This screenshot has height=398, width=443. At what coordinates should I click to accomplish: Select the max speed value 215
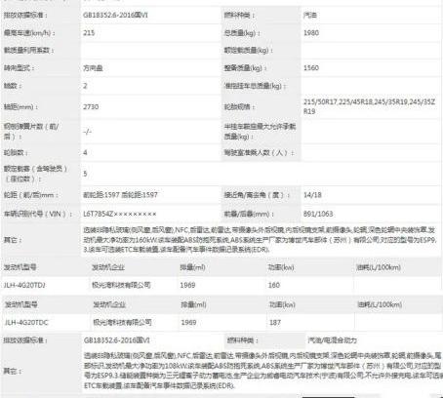(x=89, y=33)
